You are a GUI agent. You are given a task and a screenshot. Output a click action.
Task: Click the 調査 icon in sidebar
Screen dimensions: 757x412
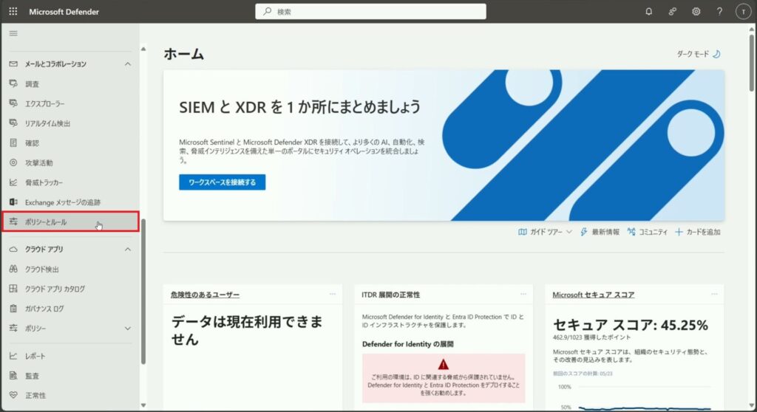click(13, 83)
